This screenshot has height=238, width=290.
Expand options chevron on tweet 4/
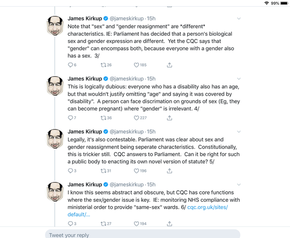[x=239, y=79]
